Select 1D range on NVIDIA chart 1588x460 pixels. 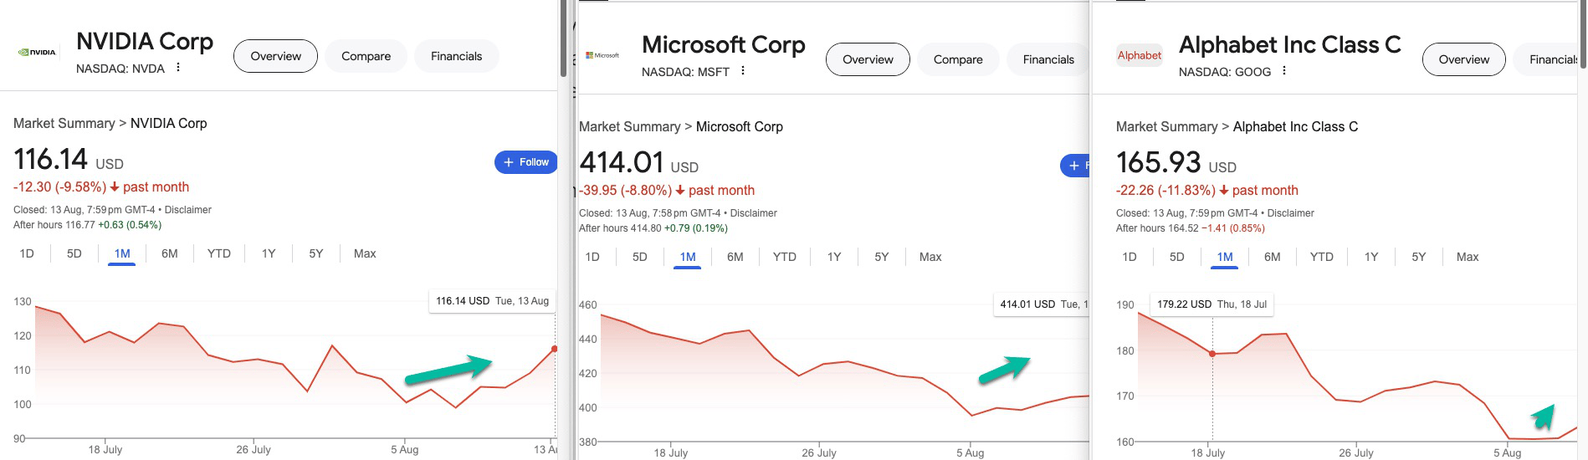tap(27, 253)
